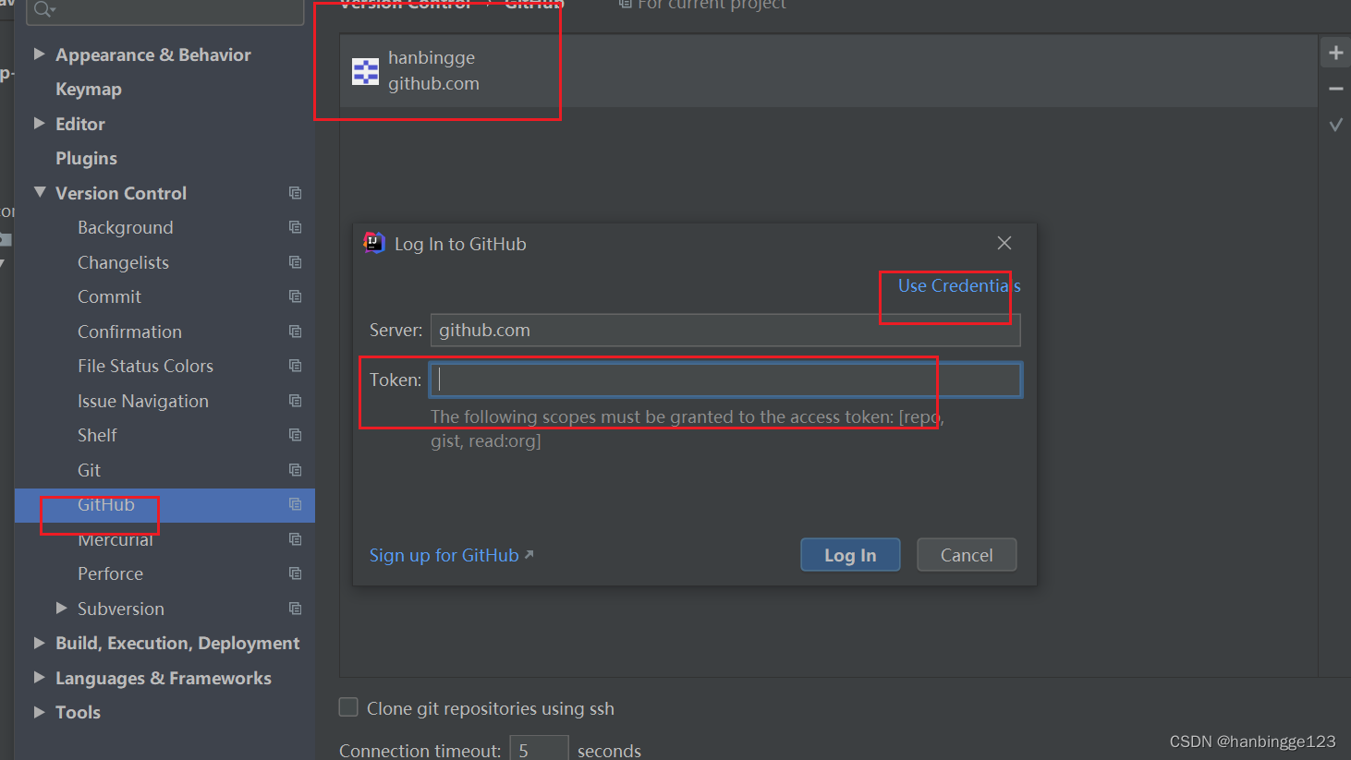The image size is (1351, 760).
Task: Focus the Token input field
Action: pyautogui.click(x=725, y=380)
